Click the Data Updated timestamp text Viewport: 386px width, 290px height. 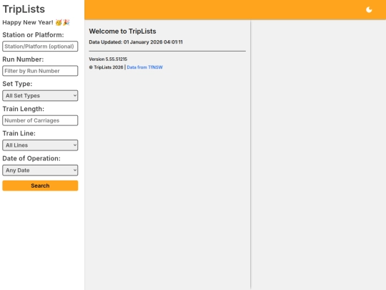click(136, 42)
